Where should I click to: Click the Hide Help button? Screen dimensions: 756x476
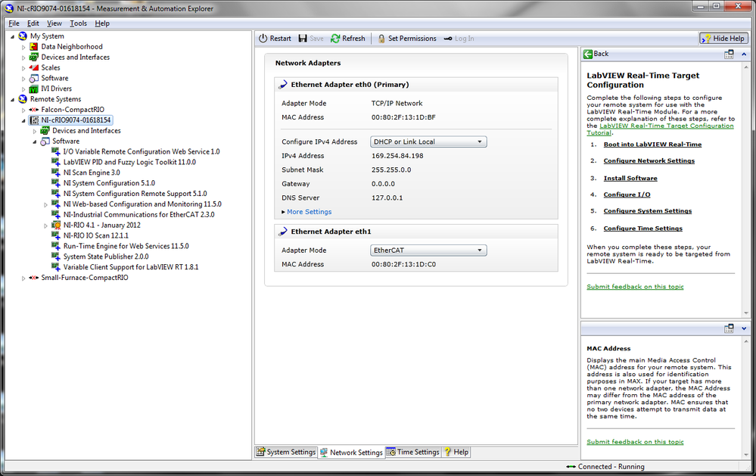pyautogui.click(x=723, y=39)
